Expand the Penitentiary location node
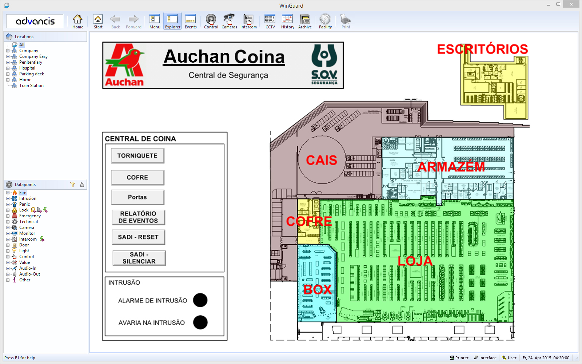 click(8, 62)
